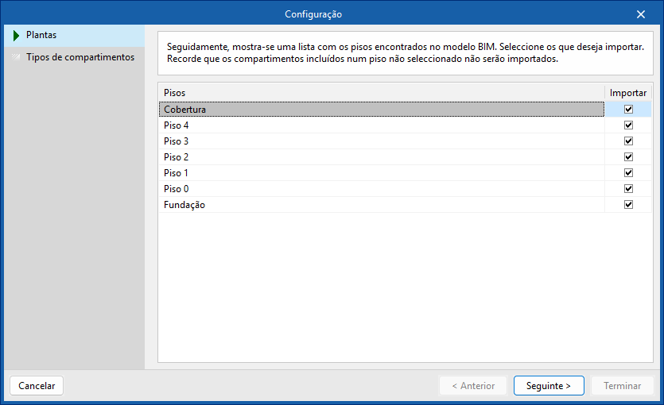Close the Configuração dialog
This screenshot has width=664, height=405.
point(641,13)
